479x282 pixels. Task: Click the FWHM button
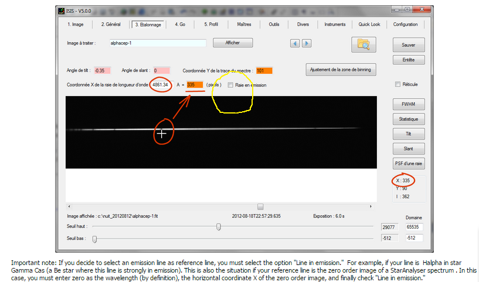(409, 104)
